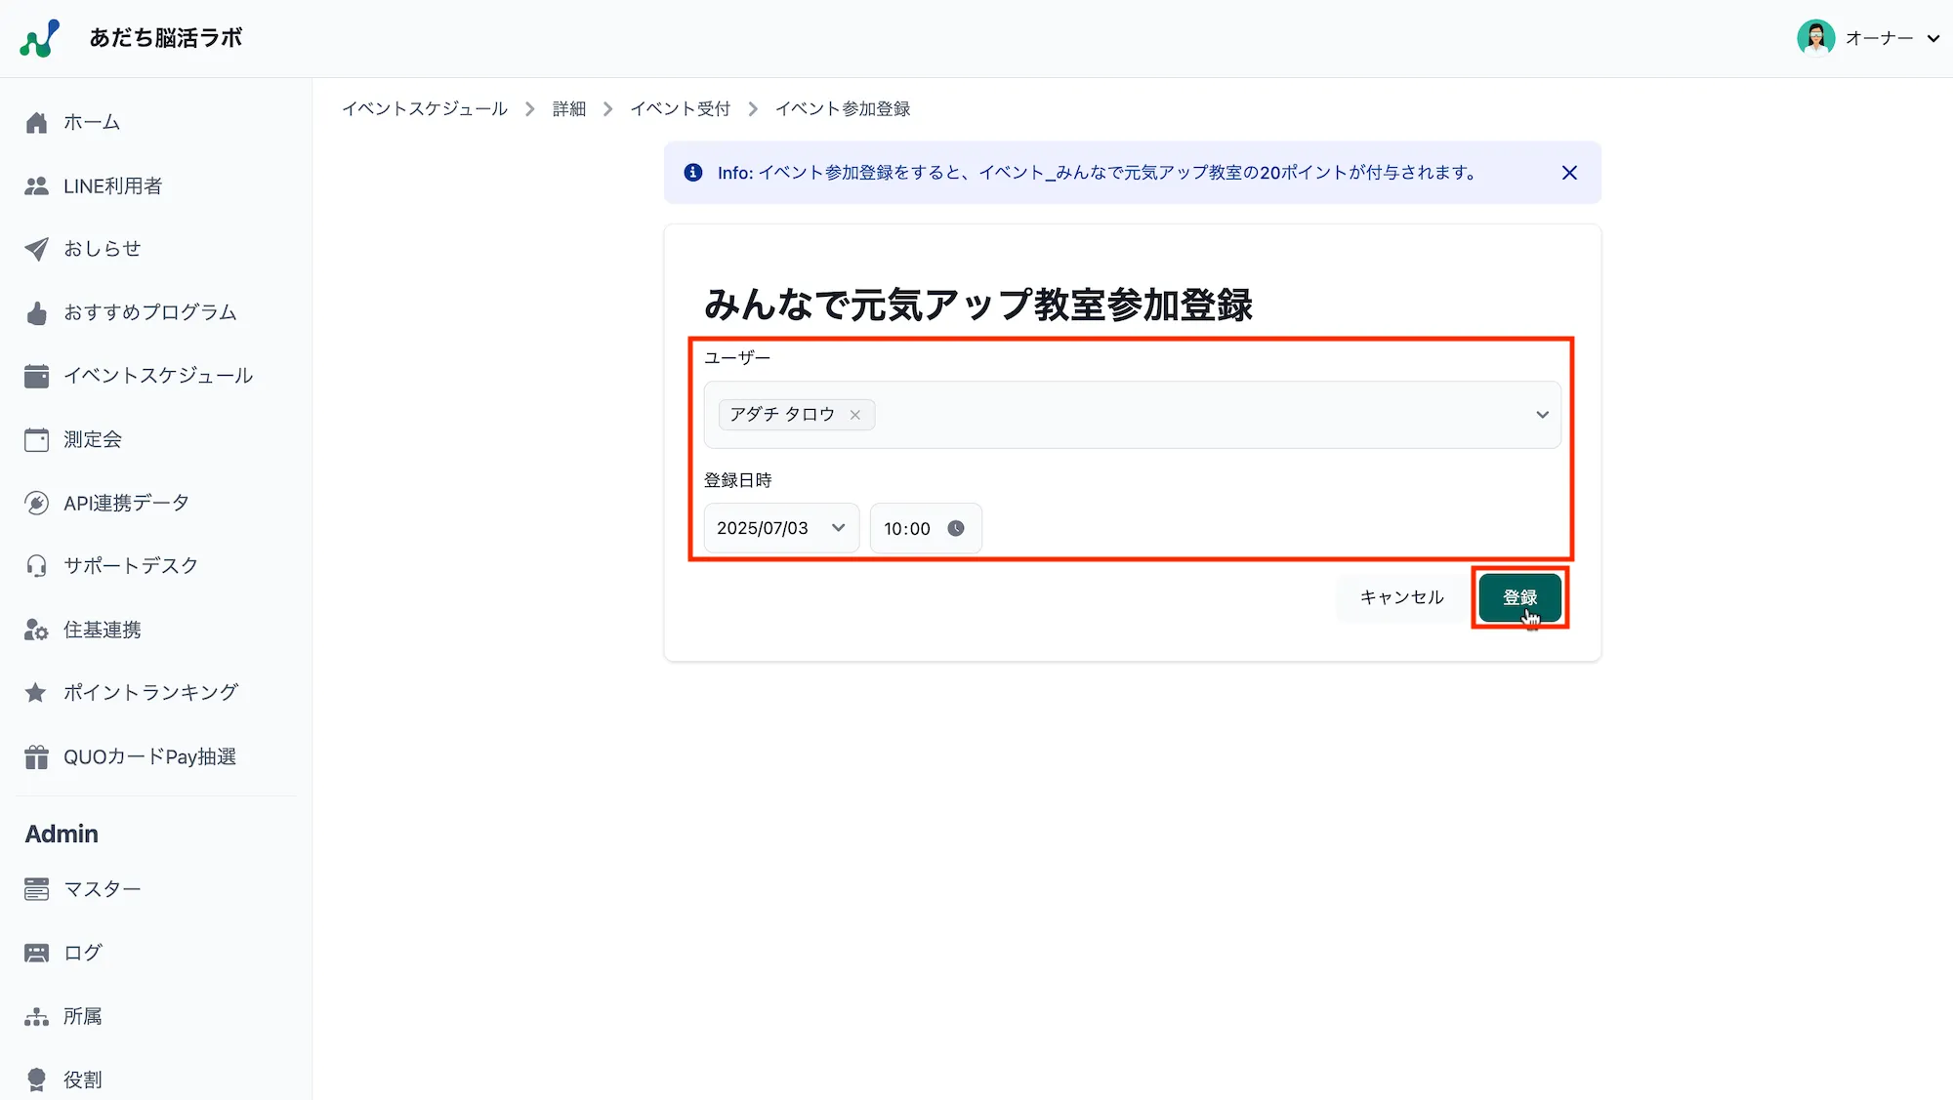This screenshot has width=1953, height=1100.
Task: Dismiss the 20ポイント info banner
Action: click(1568, 173)
